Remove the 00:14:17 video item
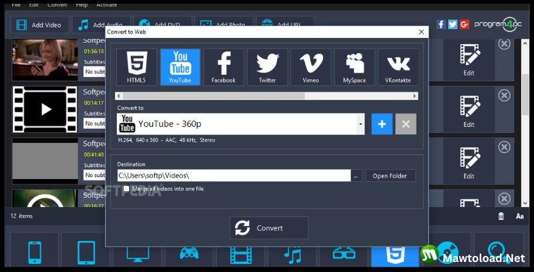 tap(505, 95)
